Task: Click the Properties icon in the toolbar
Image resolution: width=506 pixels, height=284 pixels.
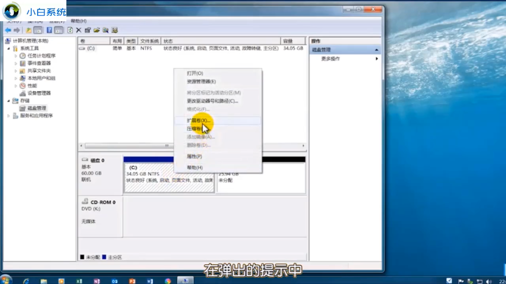Action: (88, 31)
